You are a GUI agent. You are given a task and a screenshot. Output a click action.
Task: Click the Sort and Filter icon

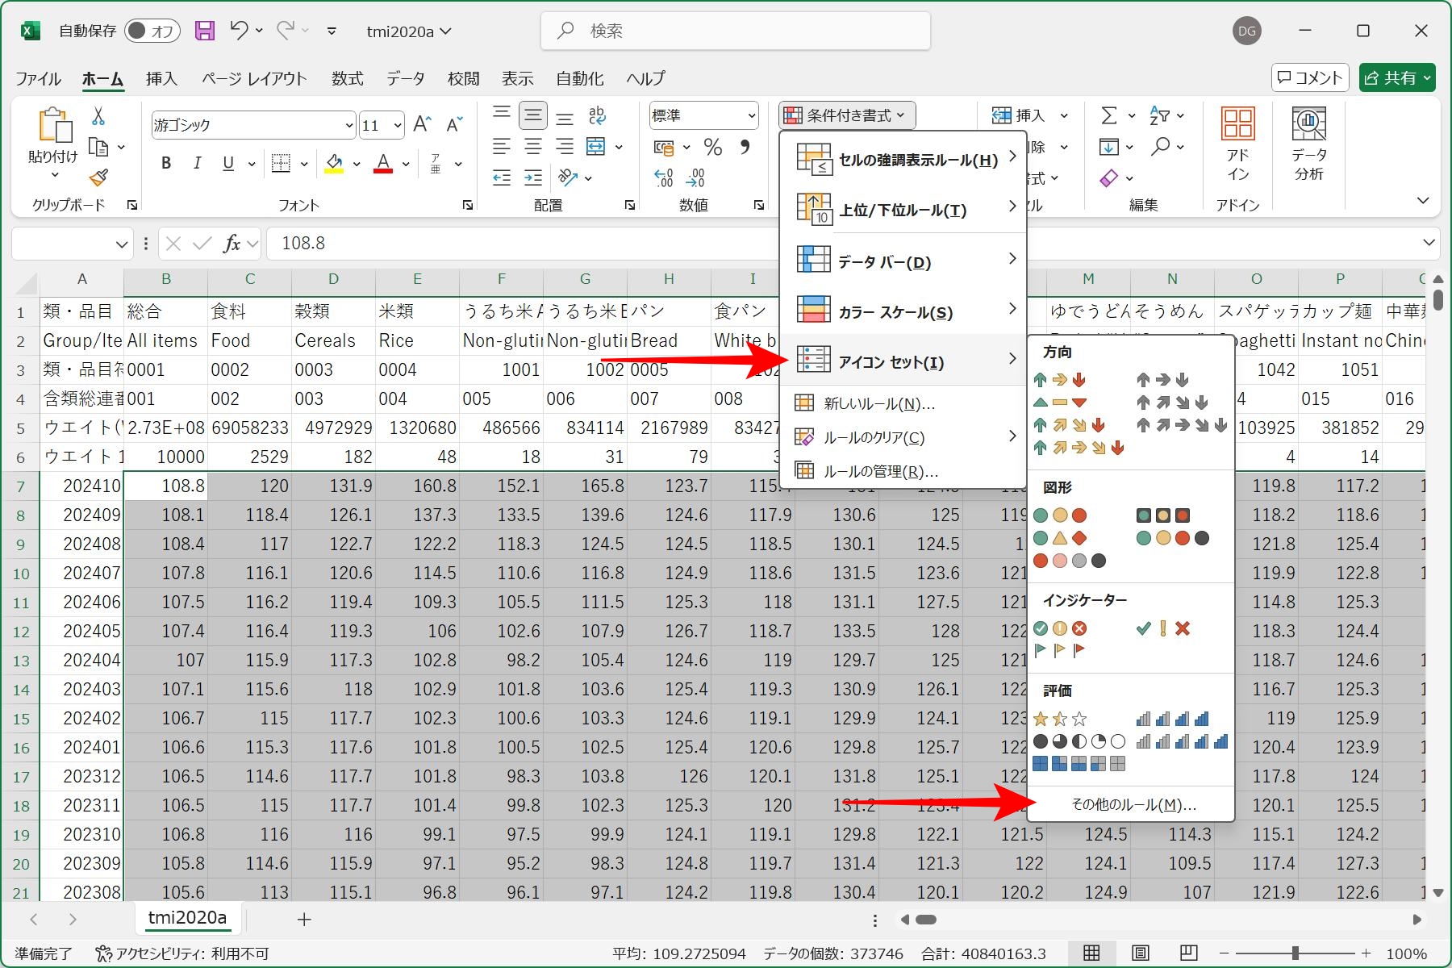1159,115
